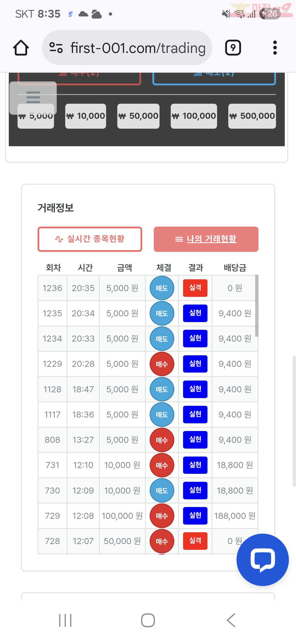296x642 pixels.
Task: Tap the browser home icon
Action: (x=21, y=48)
